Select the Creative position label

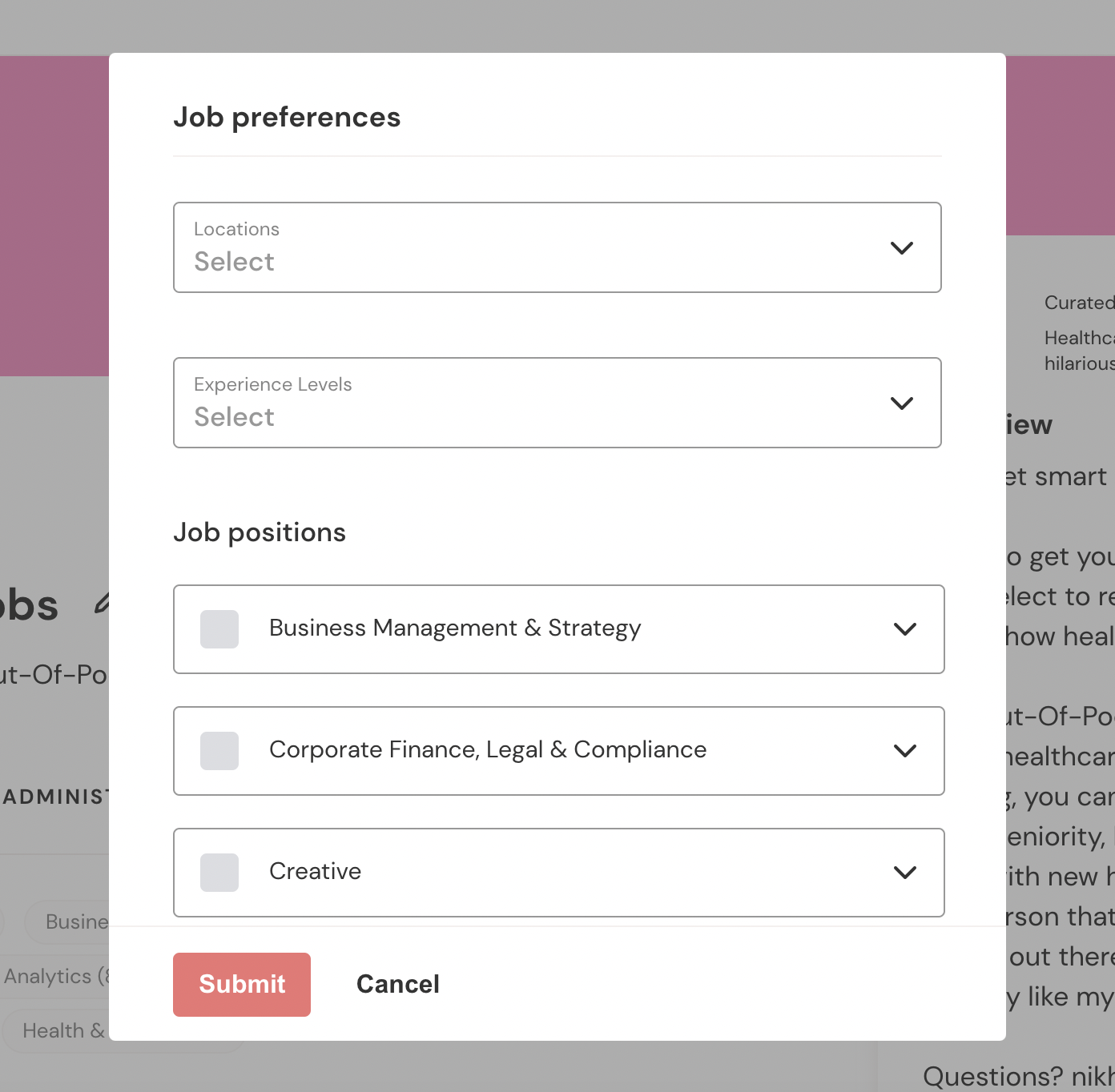coord(315,871)
